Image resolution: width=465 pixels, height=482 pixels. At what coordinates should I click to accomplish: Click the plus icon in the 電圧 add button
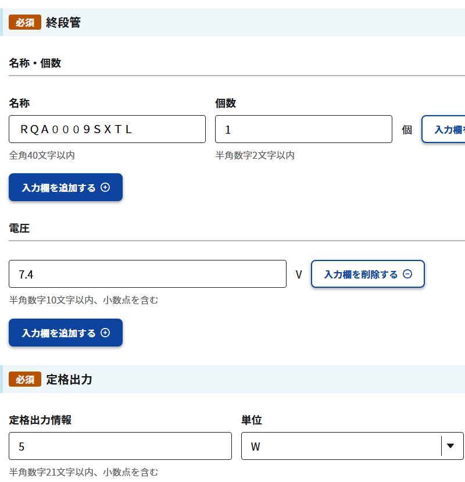tap(105, 333)
